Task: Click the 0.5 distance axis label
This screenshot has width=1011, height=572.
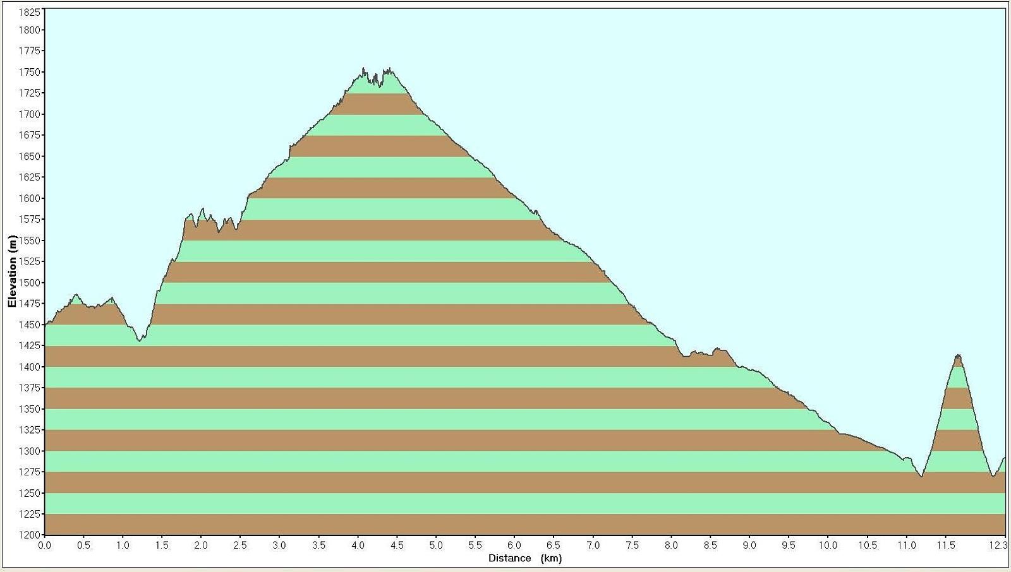Action: click(83, 545)
